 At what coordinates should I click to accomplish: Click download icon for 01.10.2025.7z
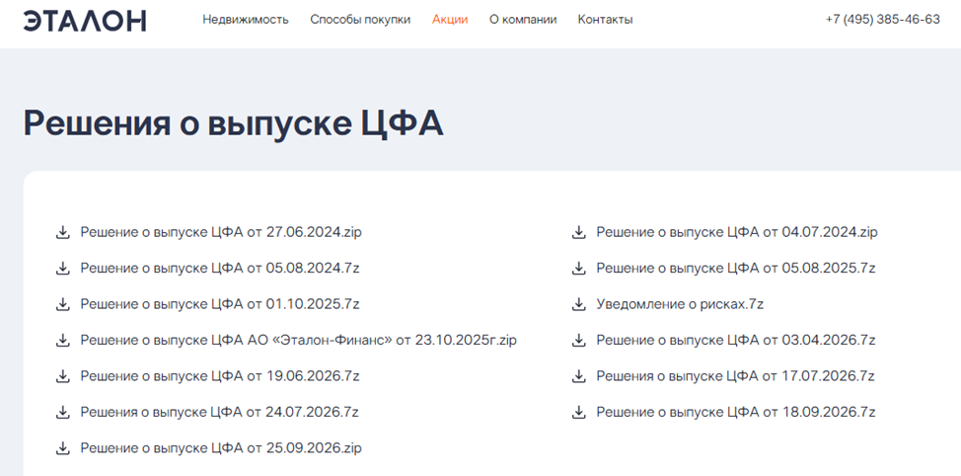[x=62, y=304]
